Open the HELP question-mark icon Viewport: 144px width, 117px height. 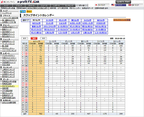29,11
